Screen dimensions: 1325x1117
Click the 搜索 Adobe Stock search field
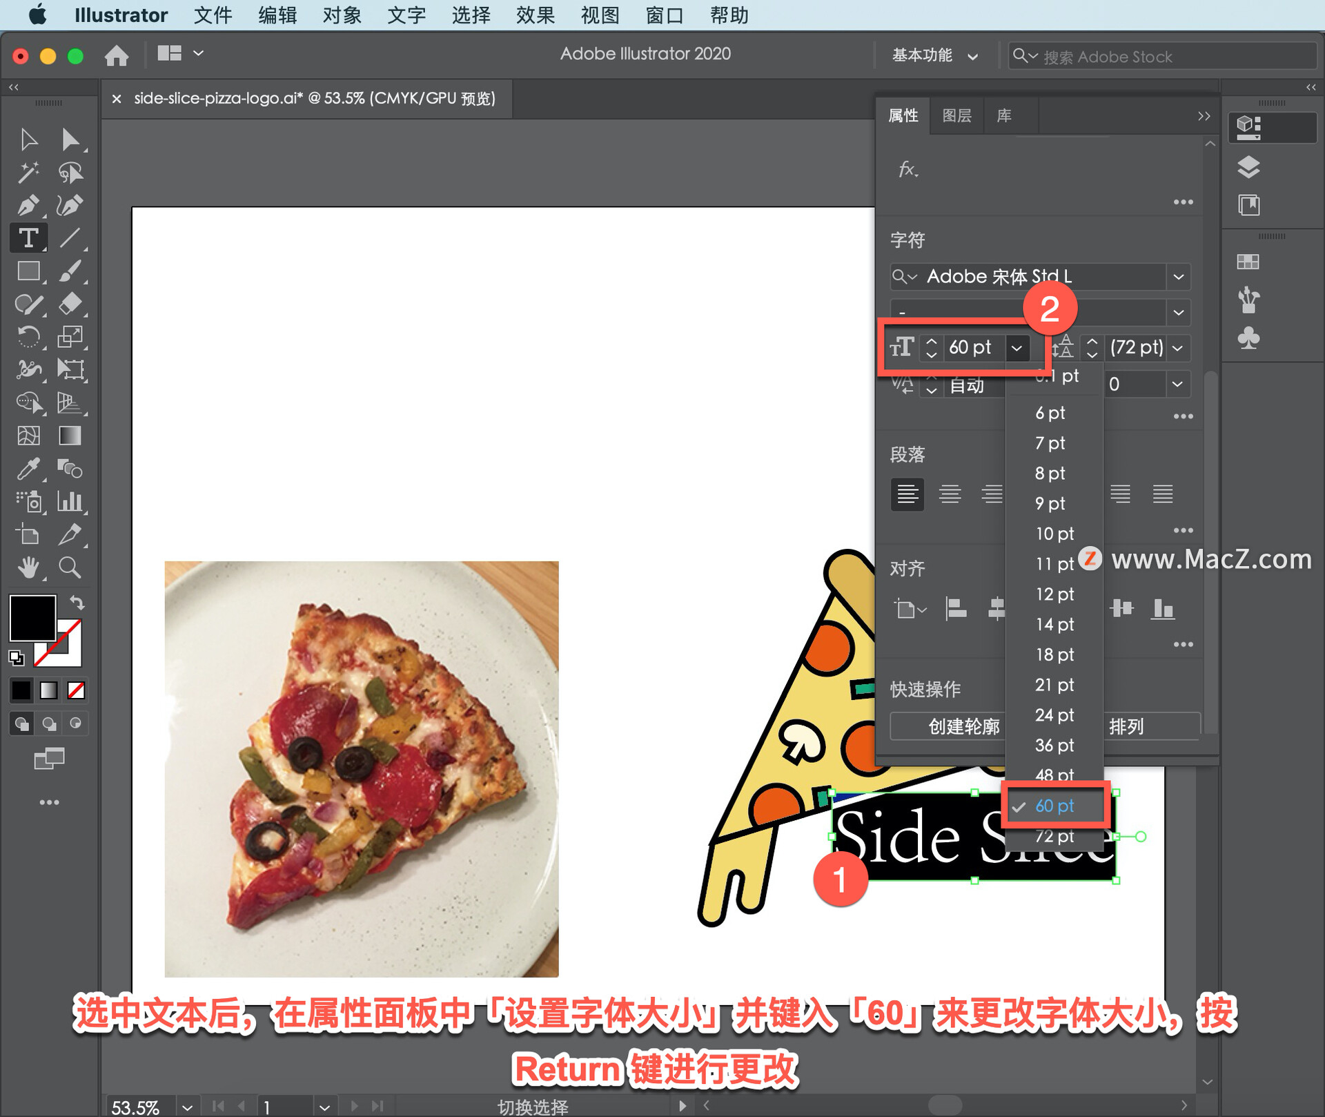click(1162, 56)
